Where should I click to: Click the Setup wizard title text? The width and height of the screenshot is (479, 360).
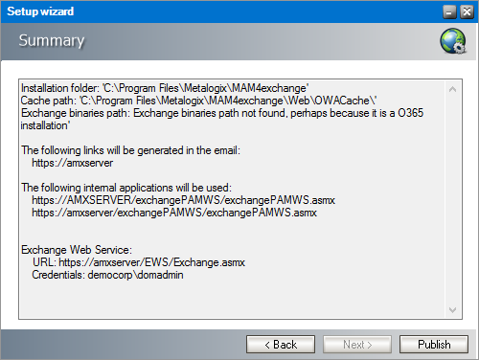coord(40,11)
